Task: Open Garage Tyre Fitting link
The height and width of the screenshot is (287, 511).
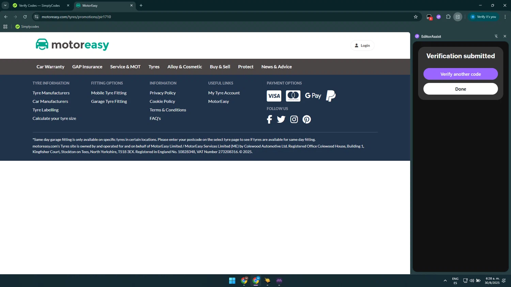Action: point(109,101)
